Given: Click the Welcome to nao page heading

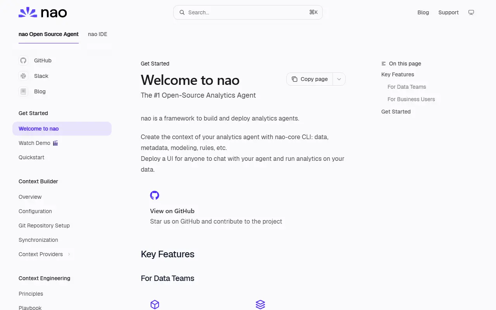Looking at the screenshot, I should pos(190,80).
